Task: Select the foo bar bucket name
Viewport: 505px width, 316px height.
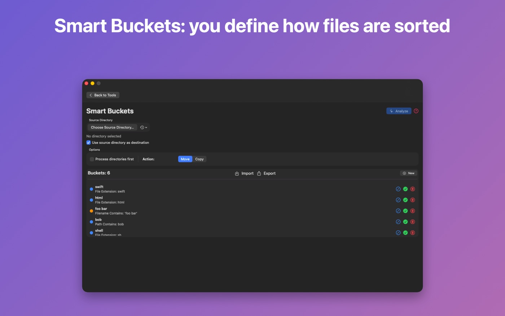Action: pos(101,208)
